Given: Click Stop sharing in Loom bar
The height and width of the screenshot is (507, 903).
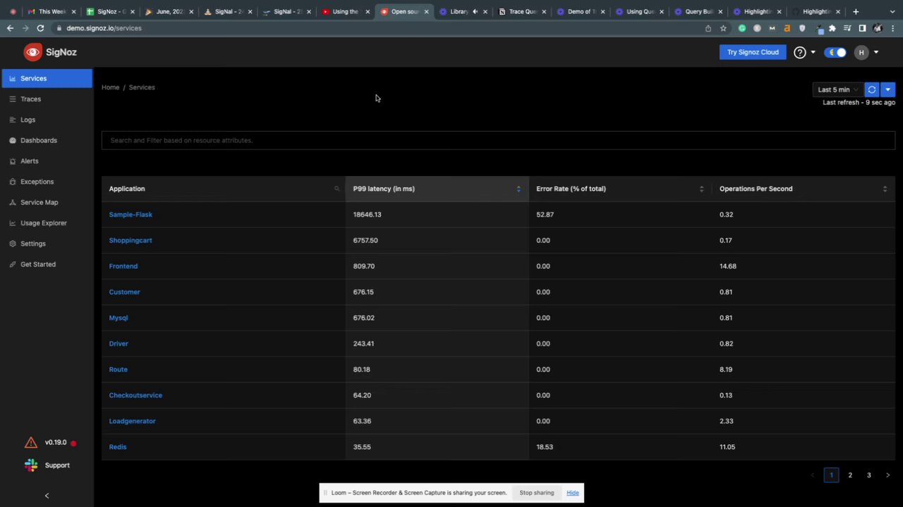Looking at the screenshot, I should coord(537,493).
